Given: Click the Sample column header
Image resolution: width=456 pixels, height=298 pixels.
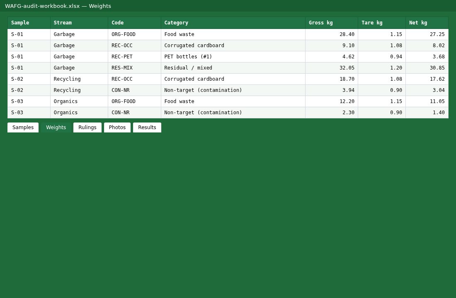Looking at the screenshot, I should click(x=29, y=23).
